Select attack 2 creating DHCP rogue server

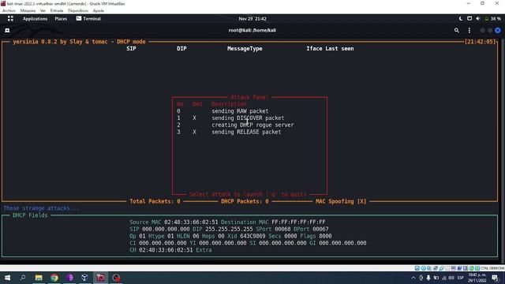(x=235, y=125)
